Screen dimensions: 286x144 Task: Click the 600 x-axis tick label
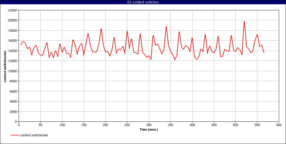(279, 125)
